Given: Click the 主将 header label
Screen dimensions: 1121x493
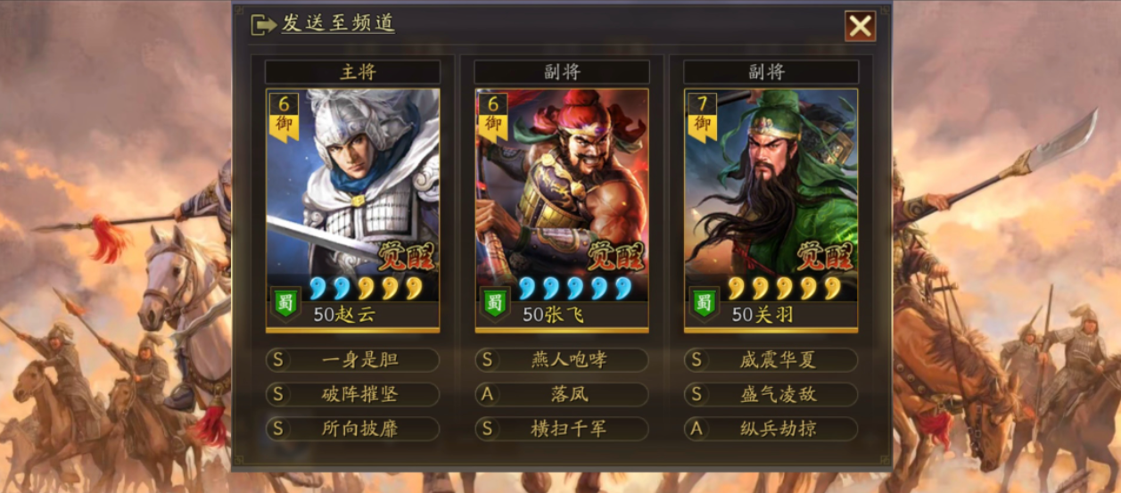Looking at the screenshot, I should (352, 72).
